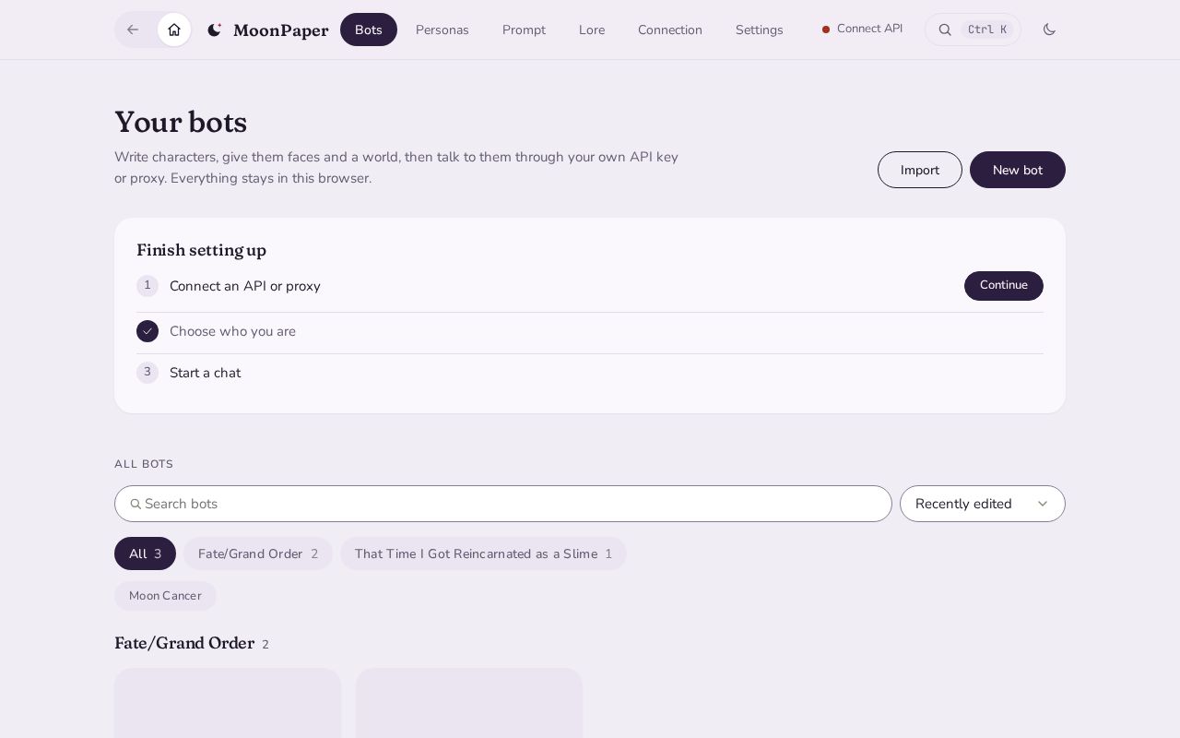The width and height of the screenshot is (1180, 738).
Task: Click the completed checkmark for Choose who you are
Action: [x=147, y=331]
